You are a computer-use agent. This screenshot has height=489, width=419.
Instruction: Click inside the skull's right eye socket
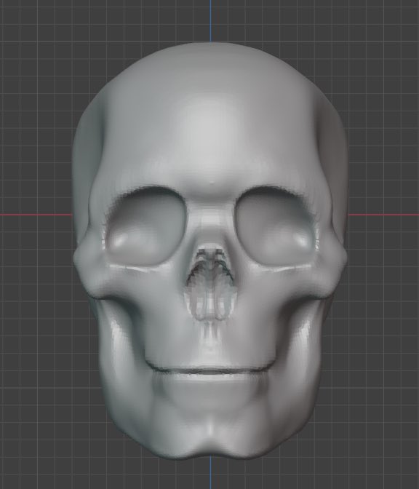[276, 225]
